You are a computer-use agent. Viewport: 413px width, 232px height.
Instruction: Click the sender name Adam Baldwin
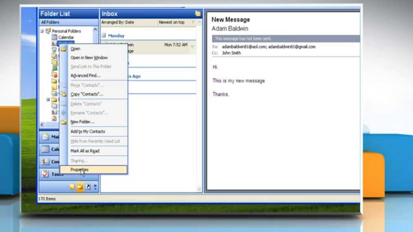pos(230,29)
